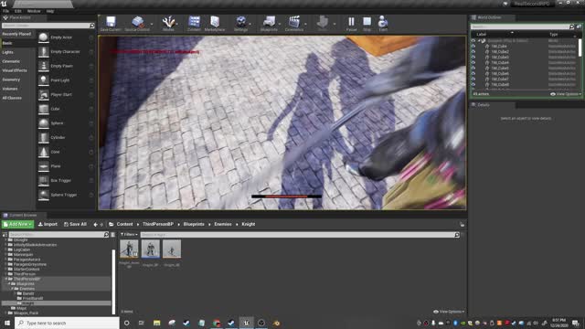Click the Save All button

click(x=75, y=224)
